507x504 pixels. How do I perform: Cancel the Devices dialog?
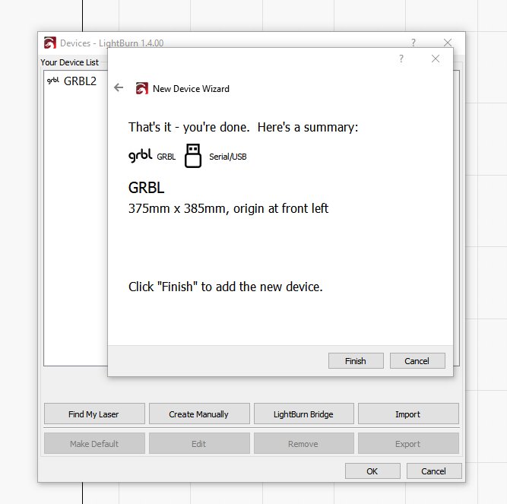click(434, 471)
